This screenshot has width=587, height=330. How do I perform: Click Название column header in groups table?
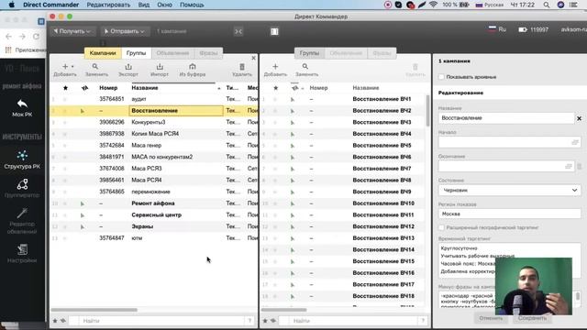point(366,88)
